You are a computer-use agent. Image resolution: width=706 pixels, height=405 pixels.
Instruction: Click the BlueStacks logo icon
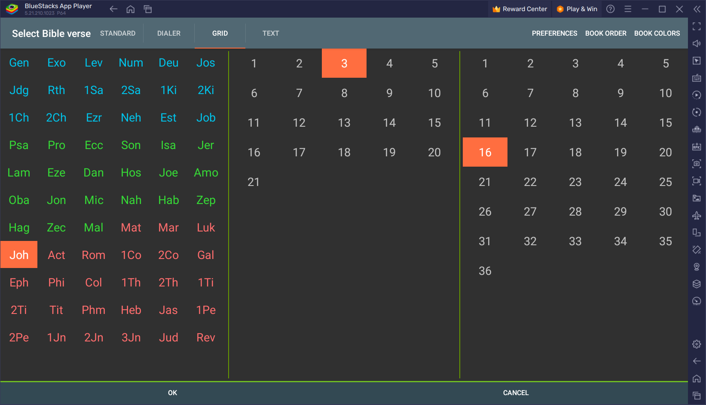tap(12, 9)
